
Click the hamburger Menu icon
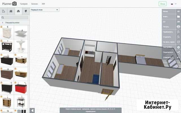(x=178, y=11)
